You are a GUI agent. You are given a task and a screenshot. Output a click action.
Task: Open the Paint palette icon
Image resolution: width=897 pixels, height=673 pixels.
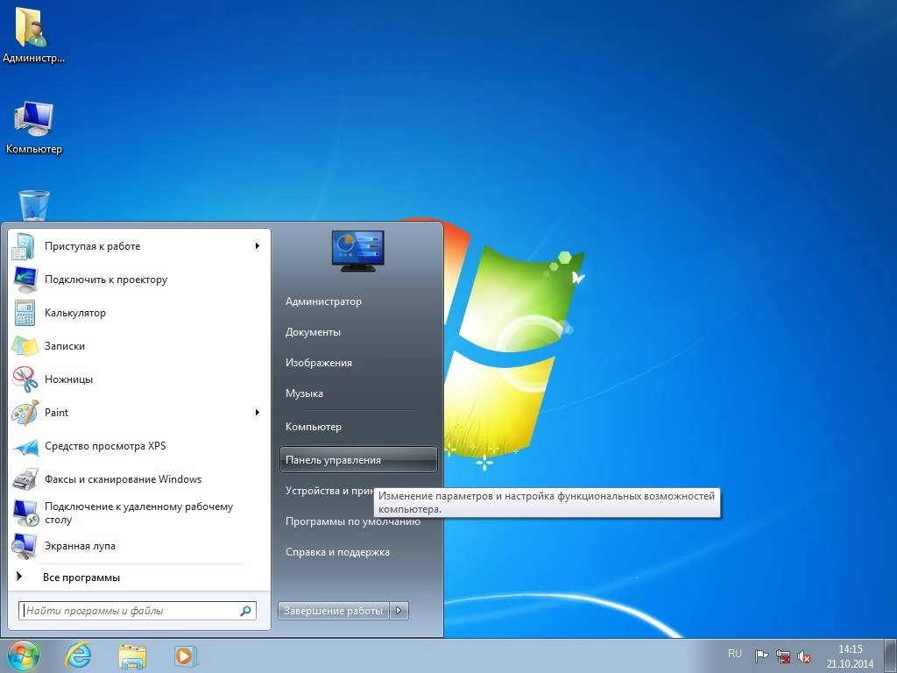click(25, 413)
